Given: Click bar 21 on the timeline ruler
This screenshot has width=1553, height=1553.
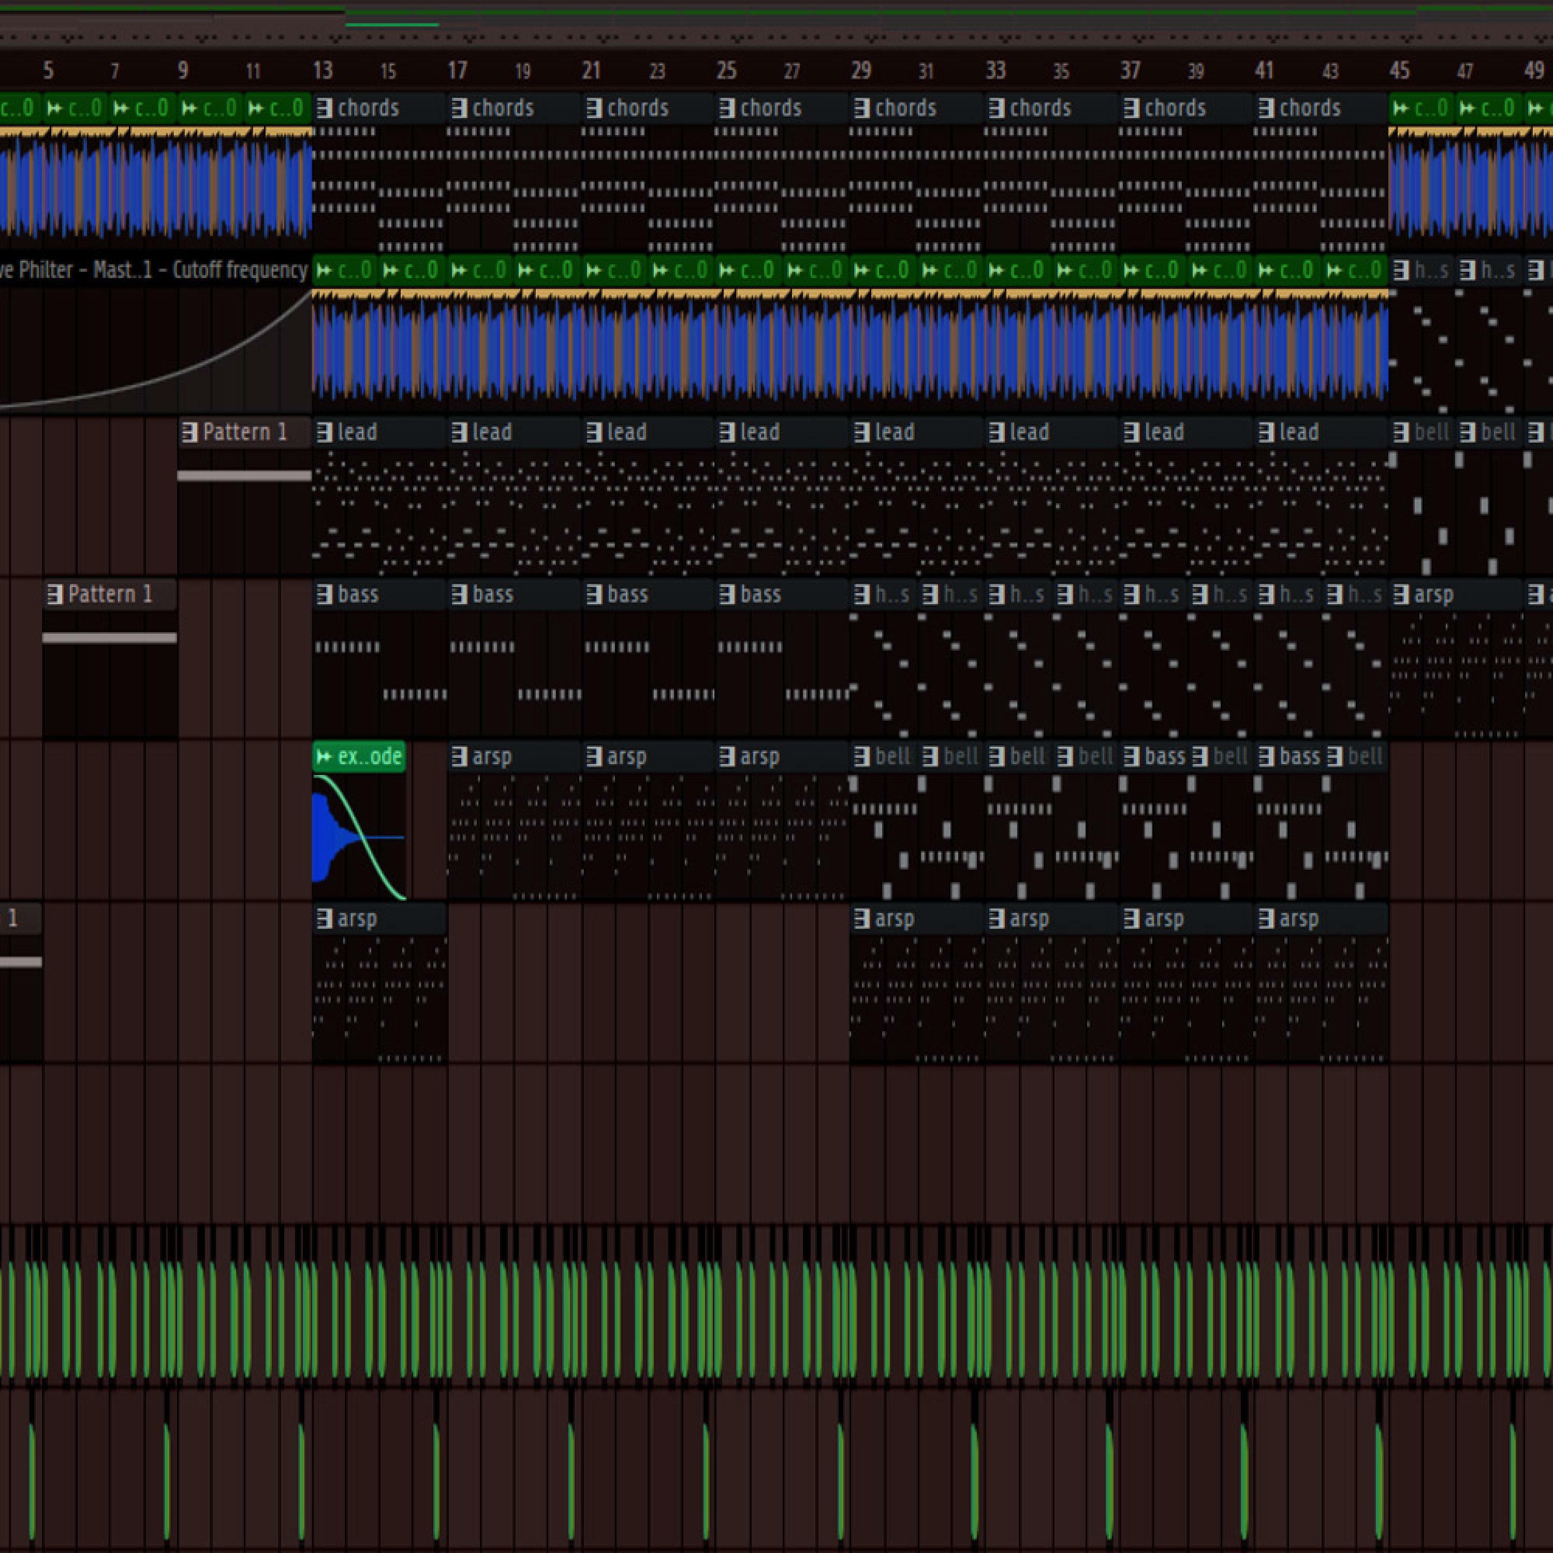Looking at the screenshot, I should (592, 71).
